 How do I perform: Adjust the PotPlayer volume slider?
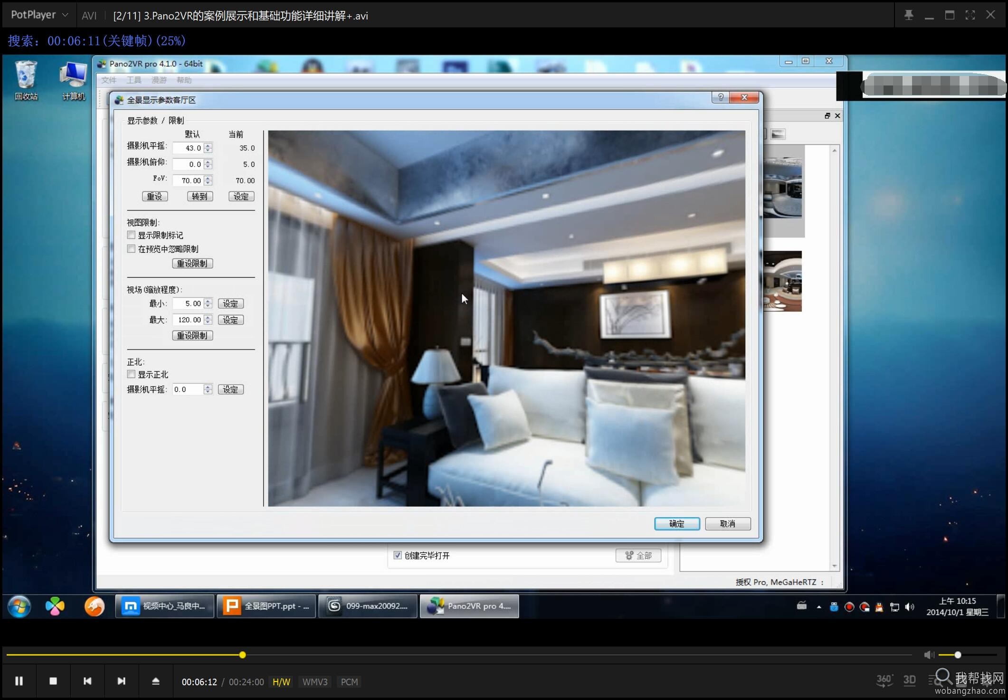pyautogui.click(x=968, y=655)
